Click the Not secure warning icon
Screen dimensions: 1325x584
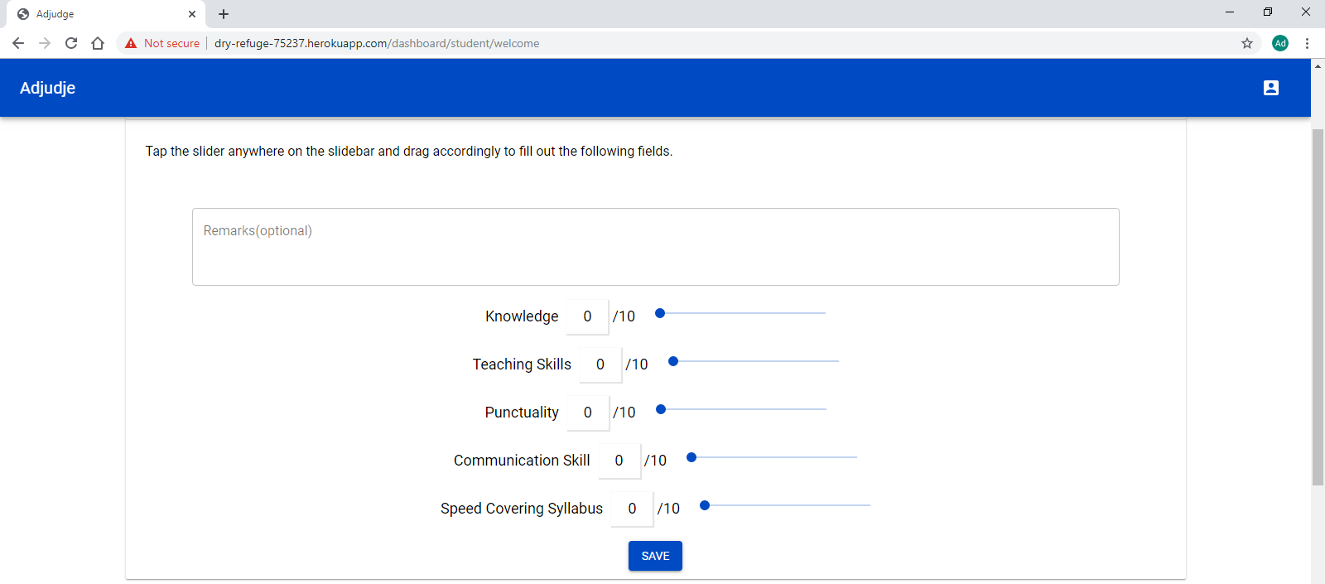coord(131,43)
